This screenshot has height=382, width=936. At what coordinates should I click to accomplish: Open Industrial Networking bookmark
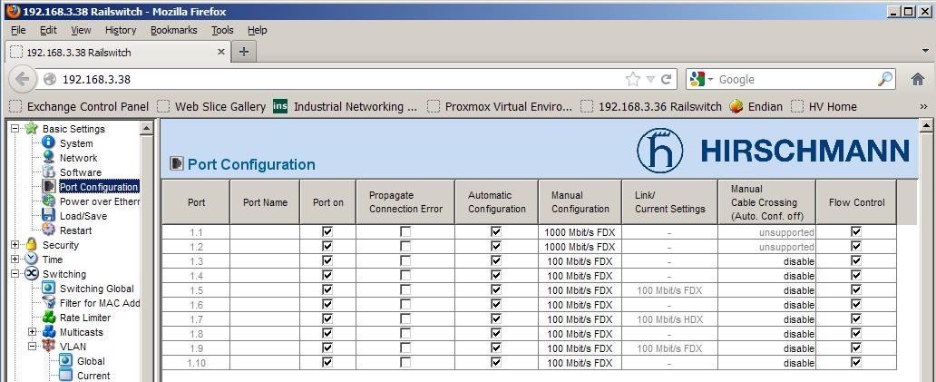tap(346, 107)
